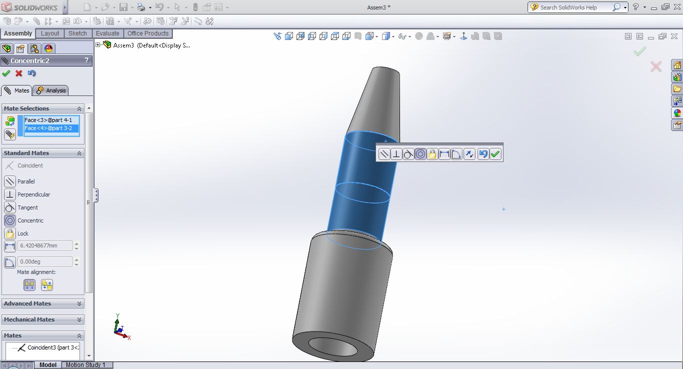The image size is (683, 369).
Task: Select Face<3>@part 4-1 in Mate Selections
Action: click(x=48, y=120)
